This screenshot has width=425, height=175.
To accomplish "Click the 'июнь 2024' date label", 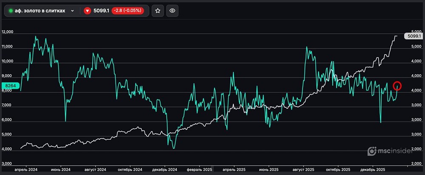I will pyautogui.click(x=61, y=169).
